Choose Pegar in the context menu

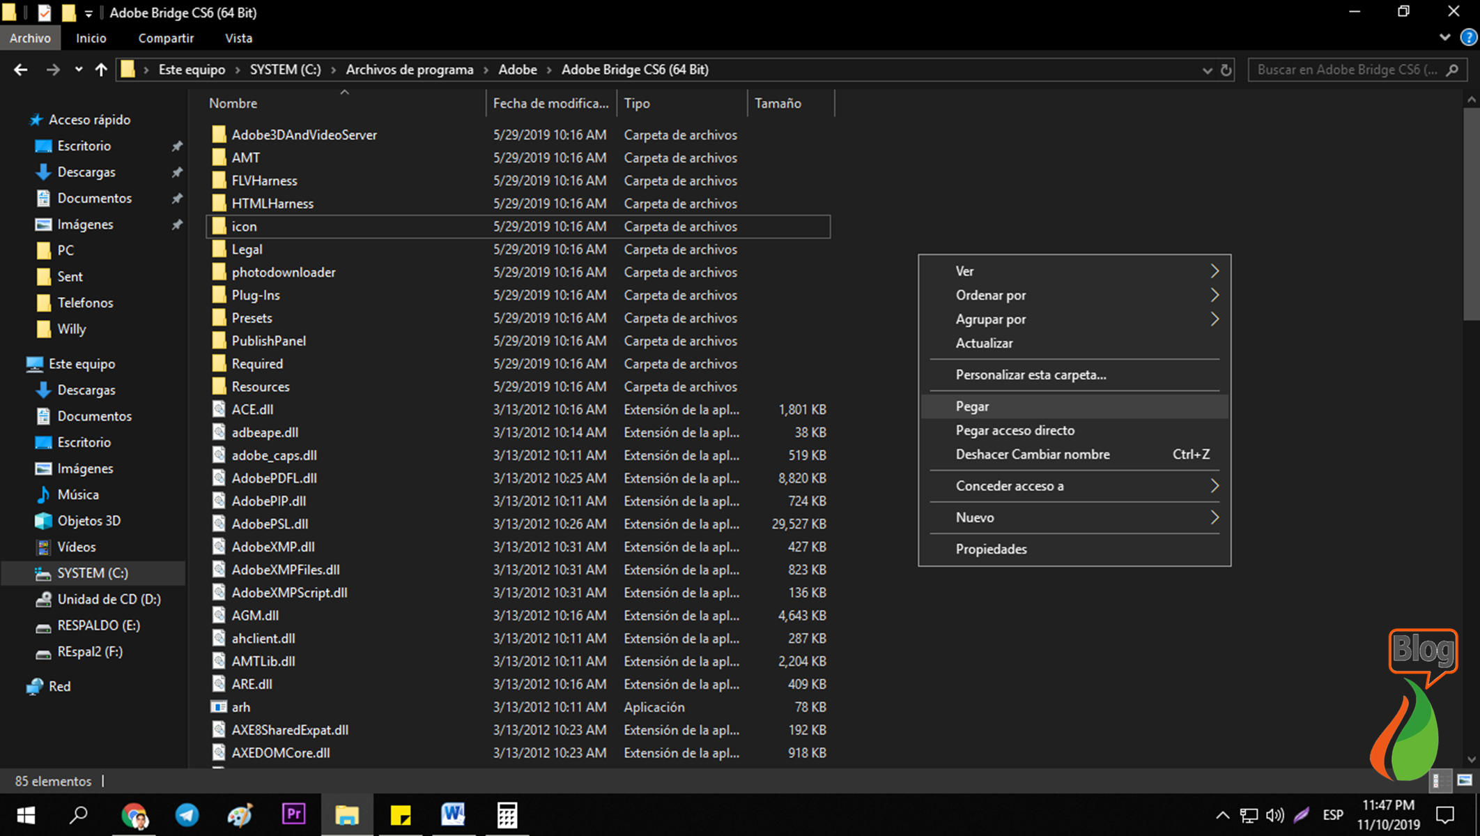click(x=1074, y=406)
